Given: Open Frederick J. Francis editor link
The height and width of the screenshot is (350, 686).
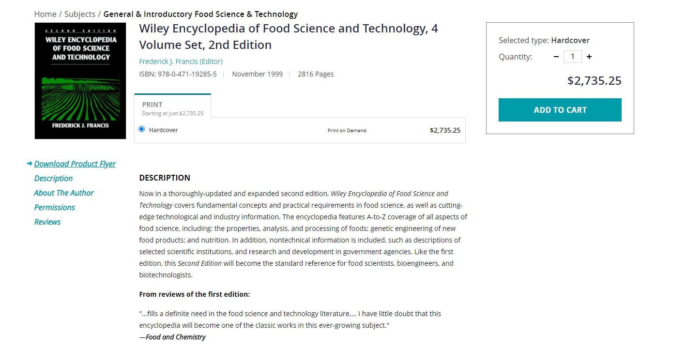Looking at the screenshot, I should coord(181,61).
